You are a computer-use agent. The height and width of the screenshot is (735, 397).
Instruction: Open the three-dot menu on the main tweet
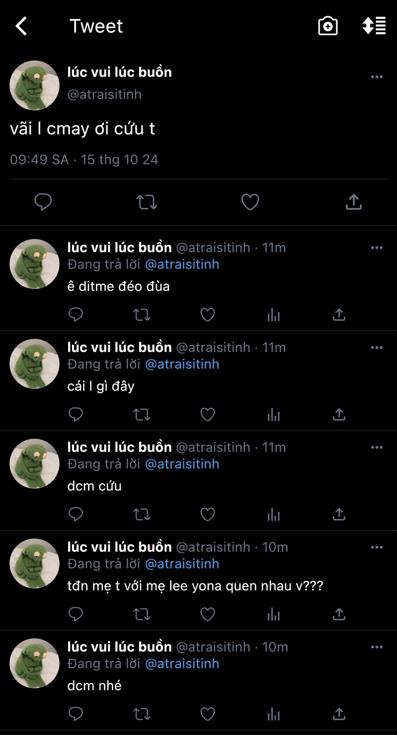pos(377,77)
